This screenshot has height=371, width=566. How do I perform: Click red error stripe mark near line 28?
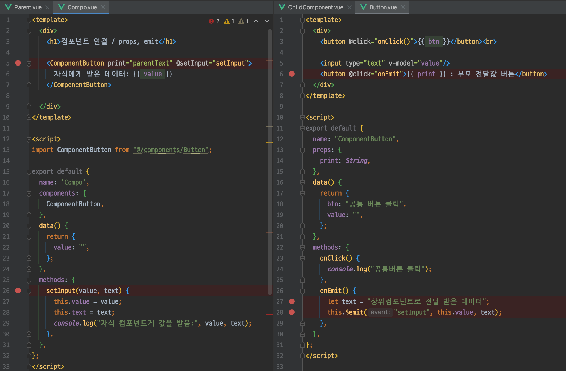269,314
